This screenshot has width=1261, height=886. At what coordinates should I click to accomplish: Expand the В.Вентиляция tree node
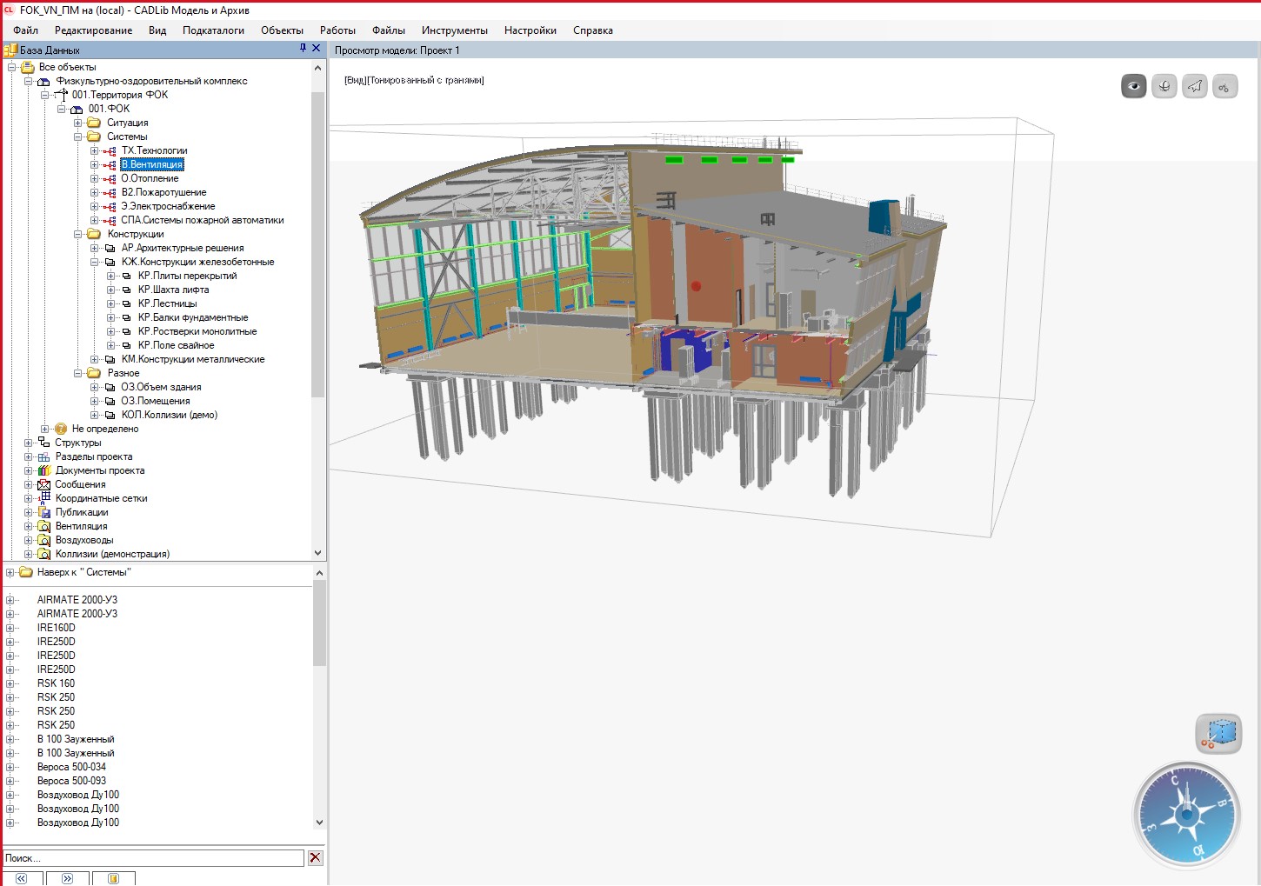pyautogui.click(x=95, y=164)
